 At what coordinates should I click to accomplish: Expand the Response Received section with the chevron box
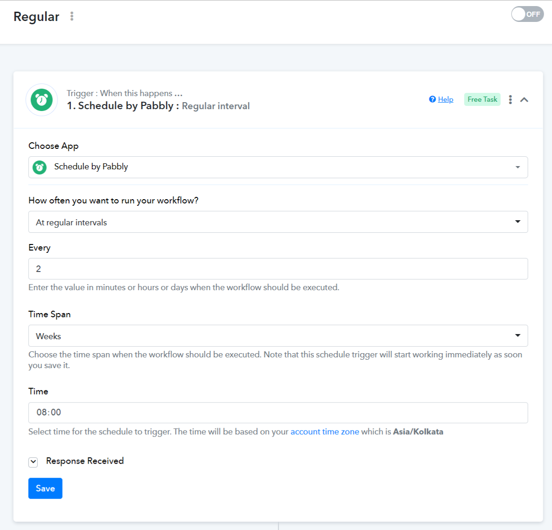33,462
